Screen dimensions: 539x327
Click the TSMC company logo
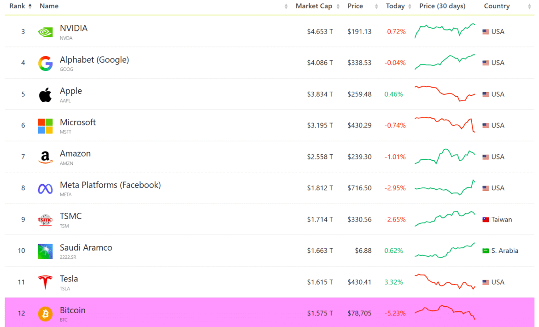coord(45,219)
